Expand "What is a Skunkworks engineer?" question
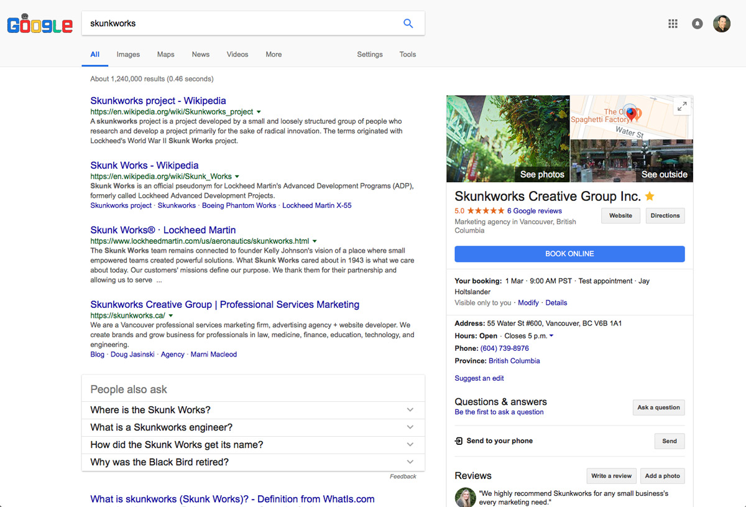This screenshot has width=746, height=507. [x=253, y=427]
